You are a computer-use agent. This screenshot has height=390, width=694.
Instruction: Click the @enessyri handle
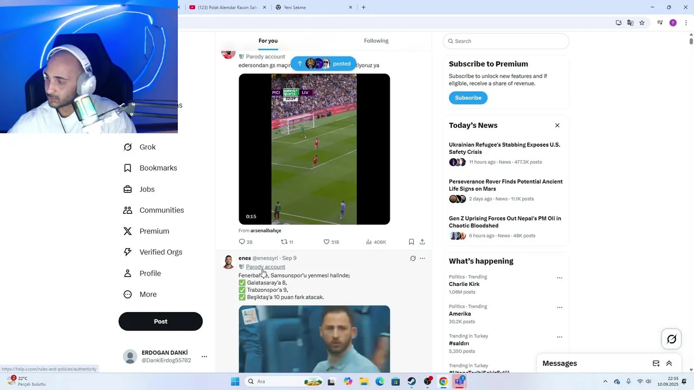(x=265, y=258)
